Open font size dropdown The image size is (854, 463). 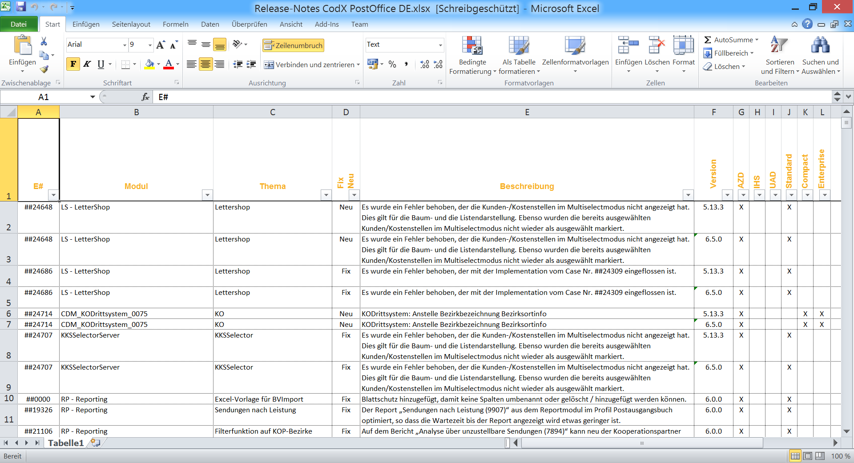150,45
